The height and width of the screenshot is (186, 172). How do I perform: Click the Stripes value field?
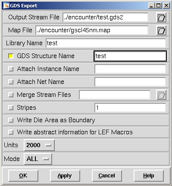click(130, 108)
